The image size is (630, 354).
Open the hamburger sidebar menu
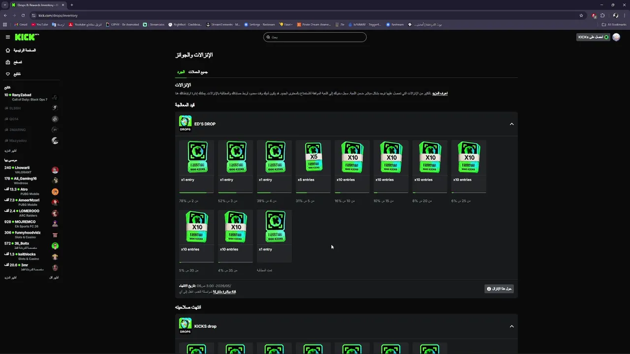point(8,37)
